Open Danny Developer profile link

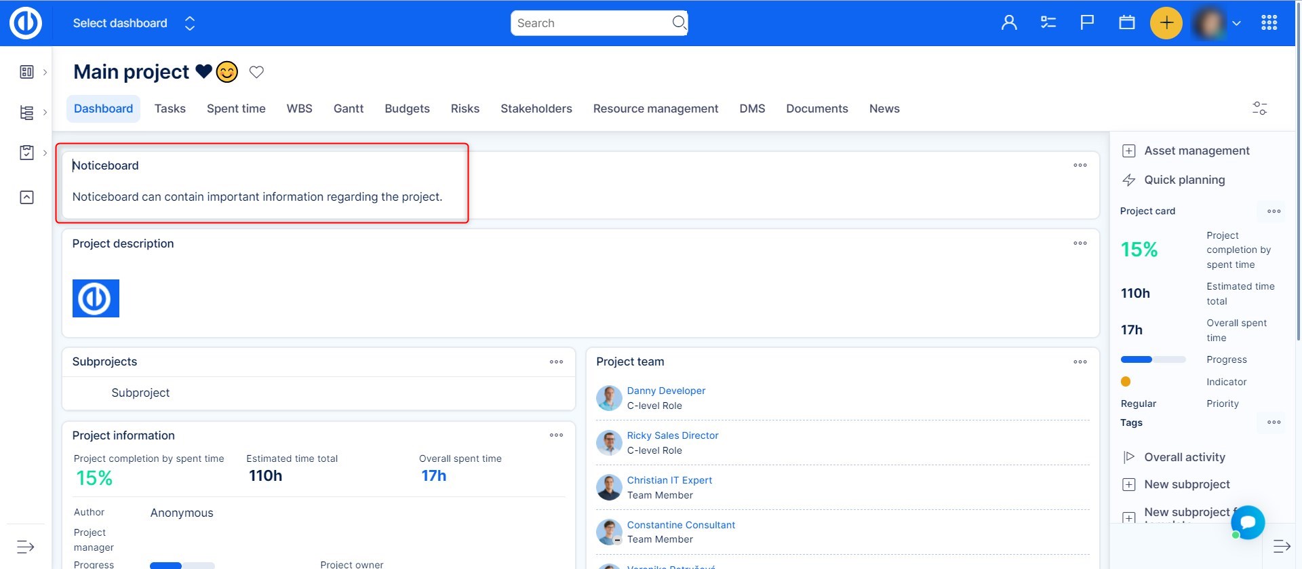tap(666, 391)
